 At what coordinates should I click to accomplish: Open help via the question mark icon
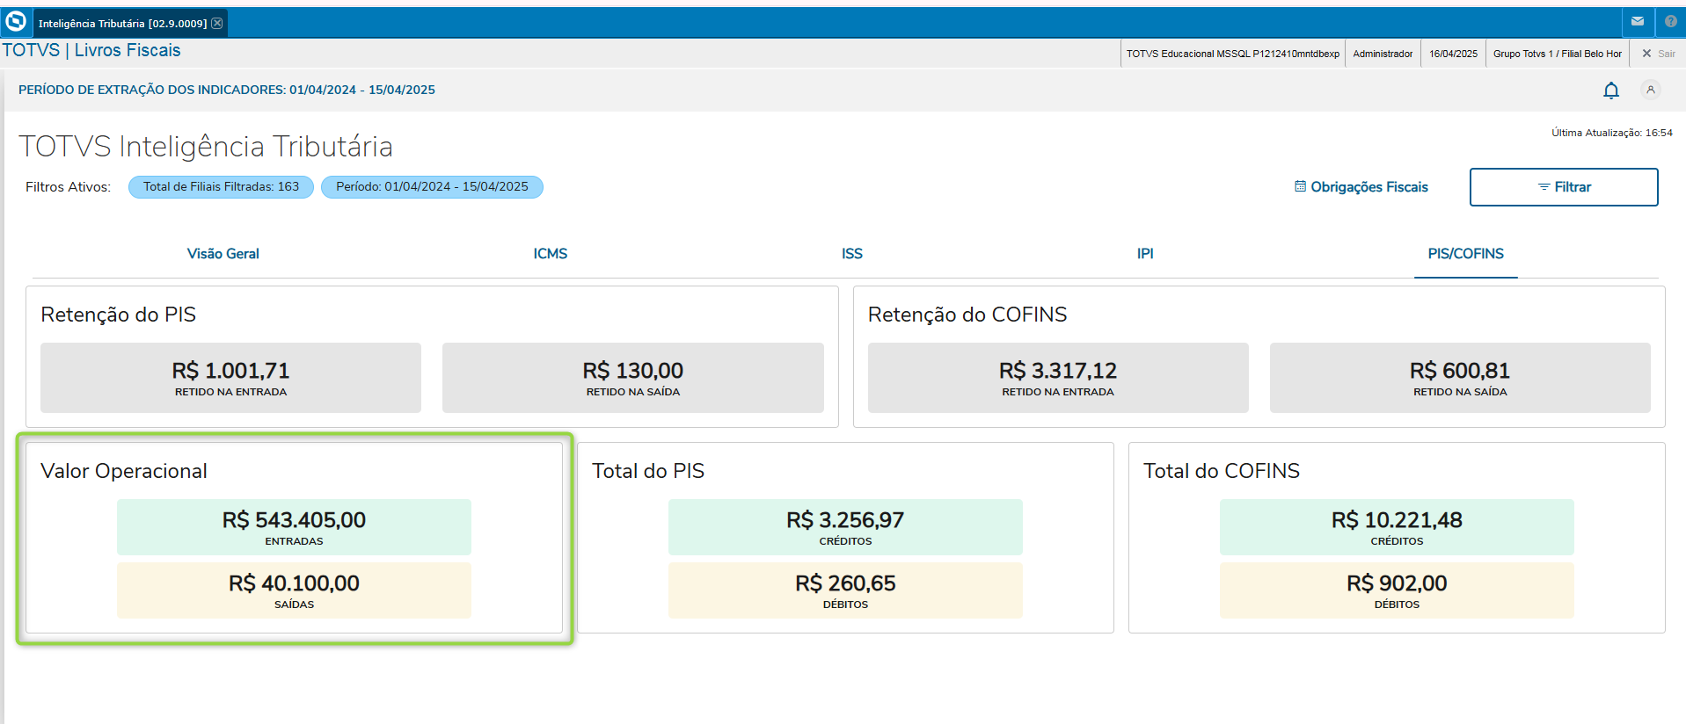pos(1671,22)
